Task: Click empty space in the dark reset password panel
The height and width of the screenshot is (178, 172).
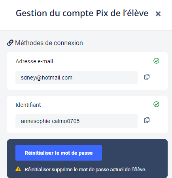Action: pyautogui.click(x=134, y=153)
